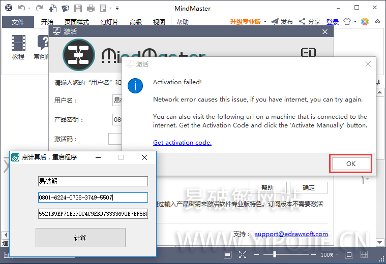Viewport: 386px width, 264px height.
Task: Redo action in quick access toolbar
Action: [x=39, y=8]
